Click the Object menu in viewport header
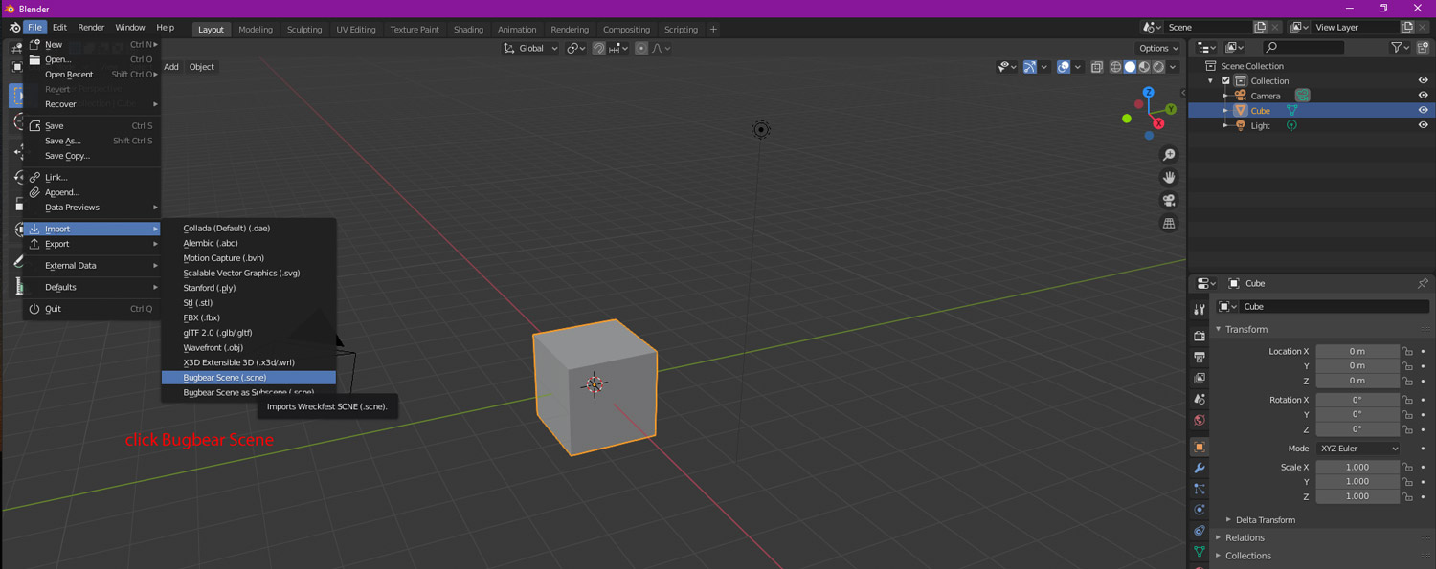This screenshot has height=569, width=1436. pyautogui.click(x=202, y=67)
